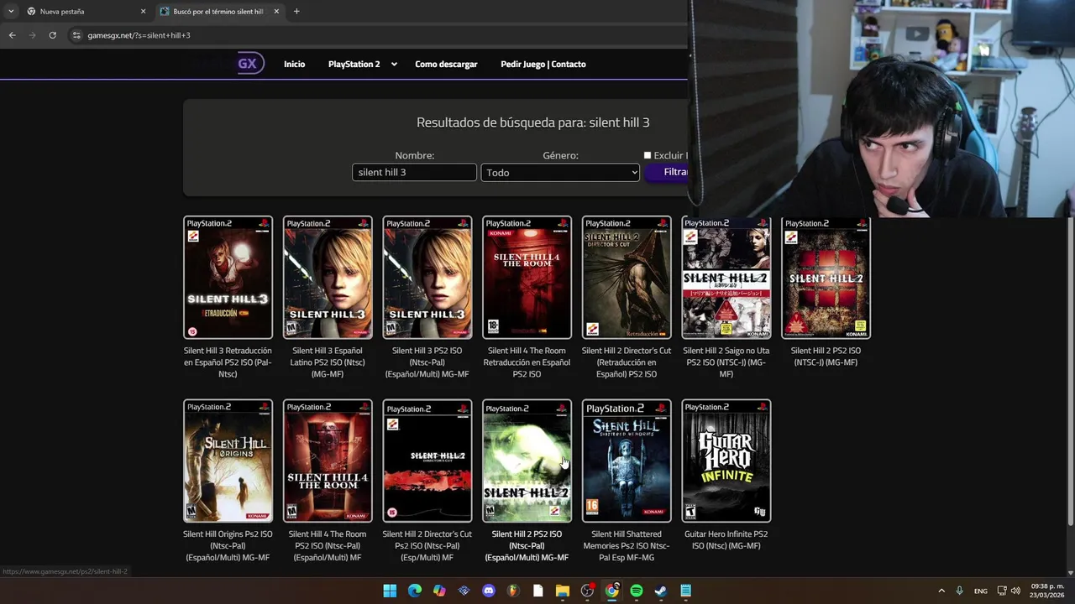1075x604 pixels.
Task: Open the Silent Hill Origins cover
Action: (x=228, y=461)
